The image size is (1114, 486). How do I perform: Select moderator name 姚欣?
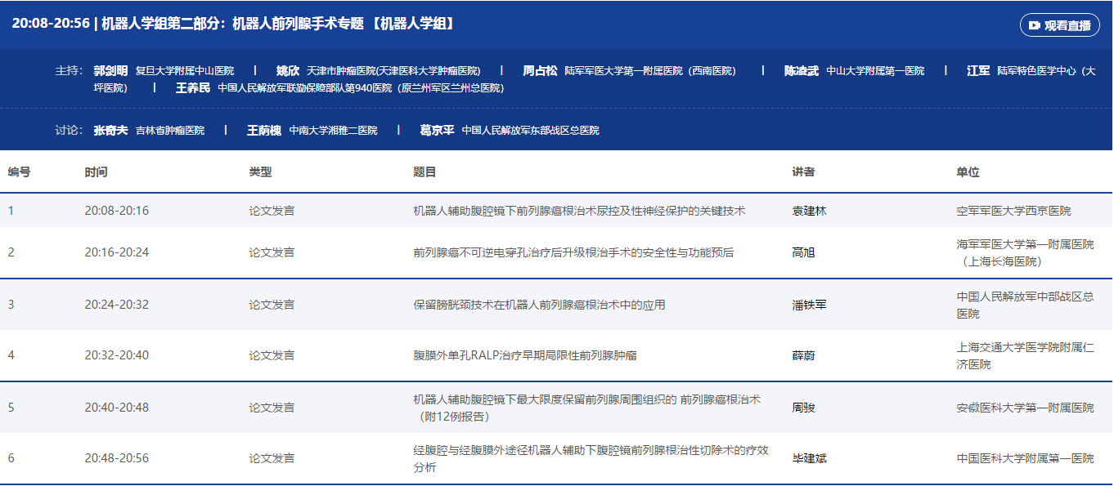click(287, 71)
